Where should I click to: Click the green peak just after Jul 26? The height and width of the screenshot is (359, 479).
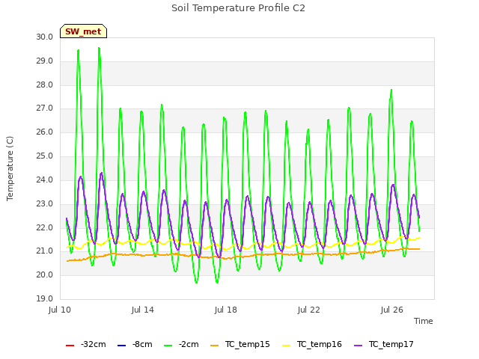pyautogui.click(x=391, y=90)
